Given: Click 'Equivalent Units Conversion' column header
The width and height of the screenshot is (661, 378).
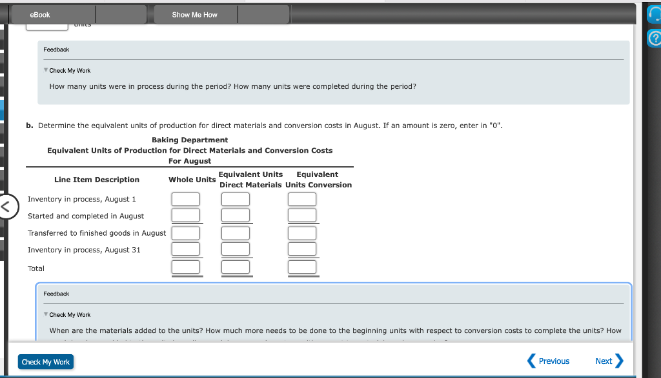Looking at the screenshot, I should click(318, 180).
